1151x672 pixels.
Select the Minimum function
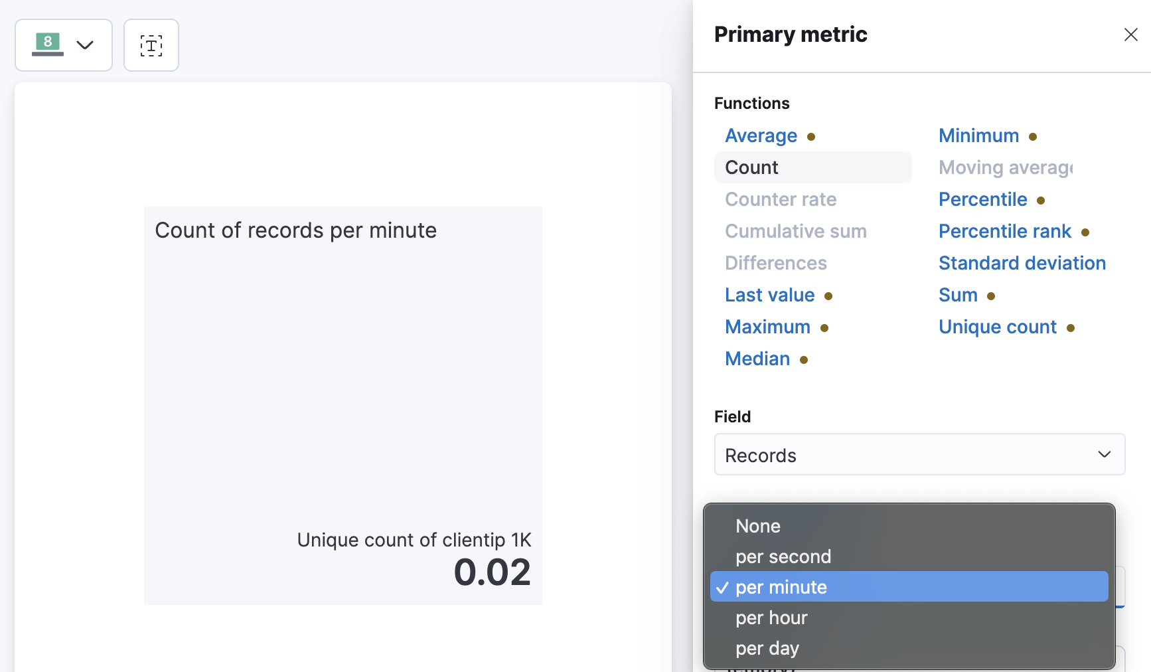(978, 135)
